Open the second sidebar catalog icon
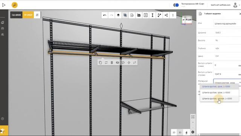The width and height of the screenshot is (241, 136). coord(3,28)
